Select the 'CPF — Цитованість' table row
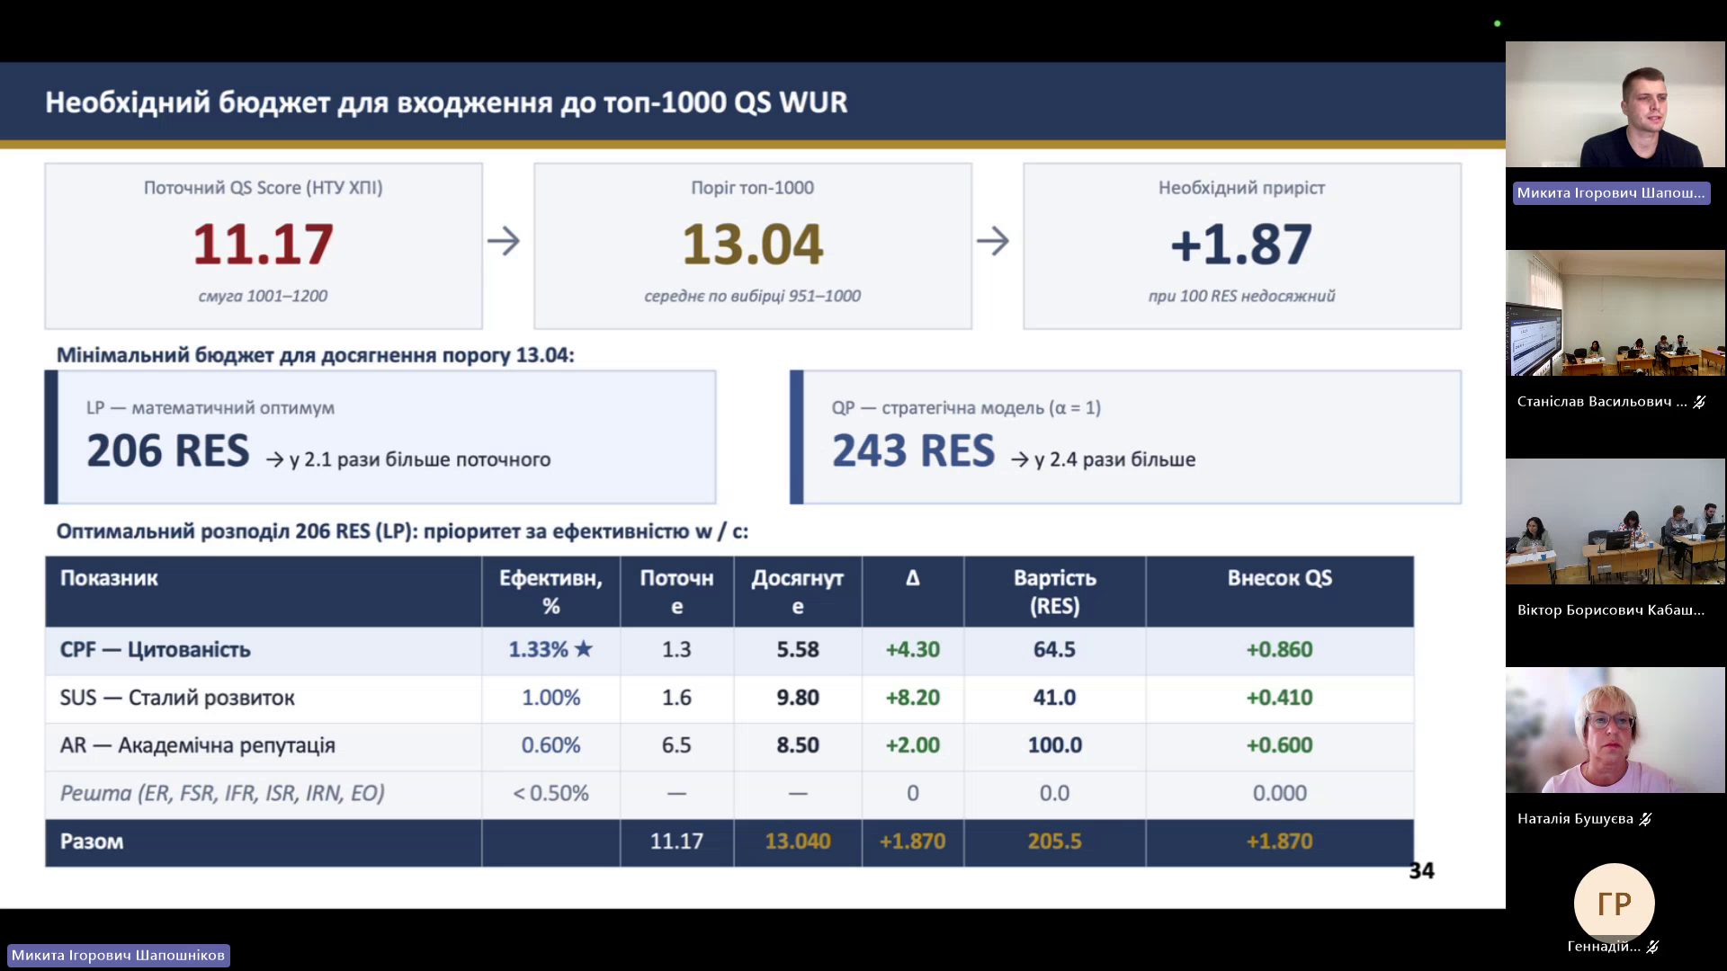 click(729, 650)
